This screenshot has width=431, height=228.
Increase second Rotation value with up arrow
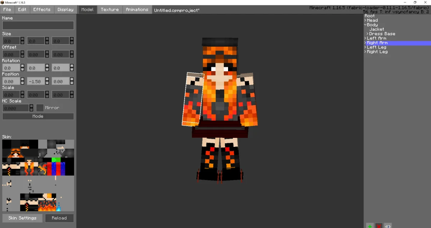[47, 66]
